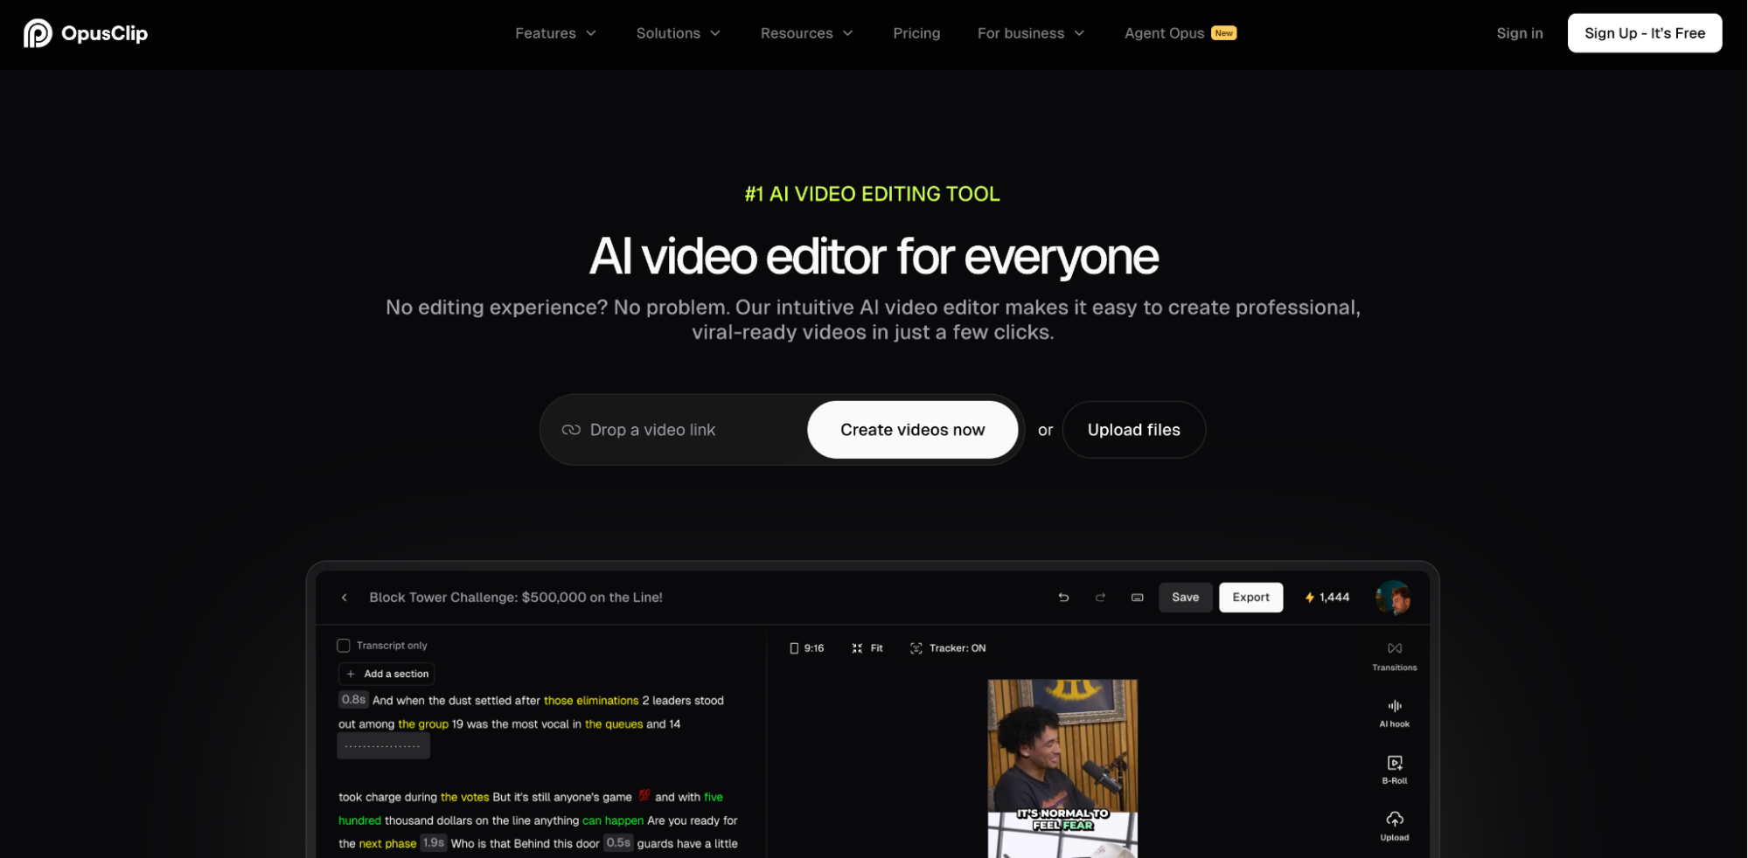Viewport: 1748px width, 858px height.
Task: Expand the Features dropdown menu
Action: pos(555,33)
